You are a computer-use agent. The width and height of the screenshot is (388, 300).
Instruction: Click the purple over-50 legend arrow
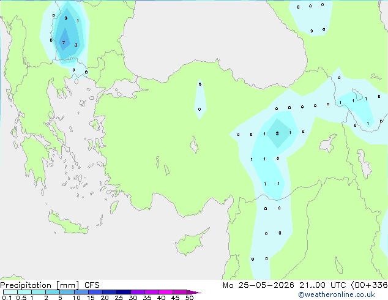coord(194,292)
